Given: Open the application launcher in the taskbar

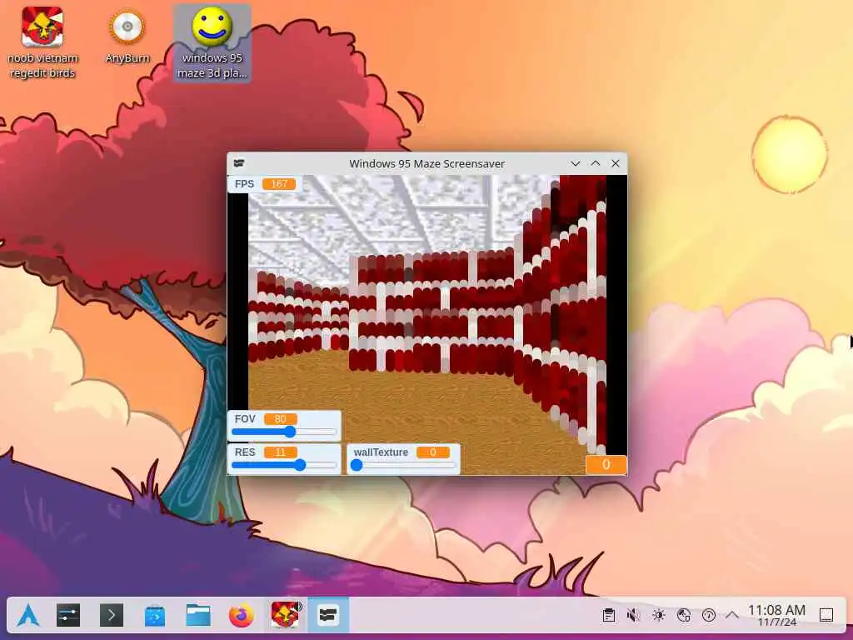Looking at the screenshot, I should click(x=27, y=616).
